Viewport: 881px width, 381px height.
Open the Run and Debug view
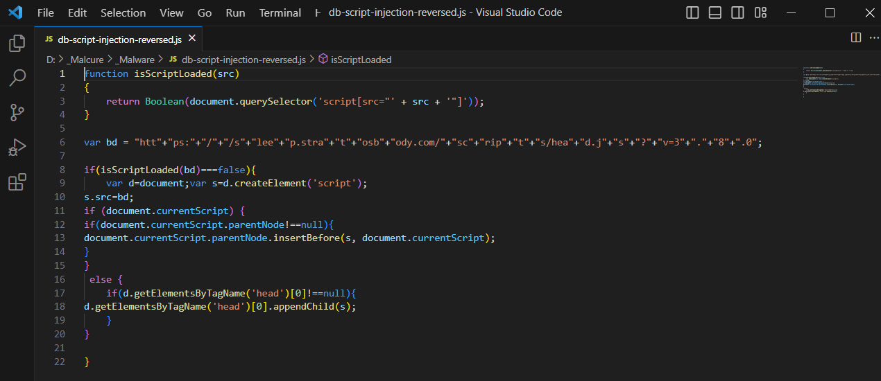coord(17,148)
